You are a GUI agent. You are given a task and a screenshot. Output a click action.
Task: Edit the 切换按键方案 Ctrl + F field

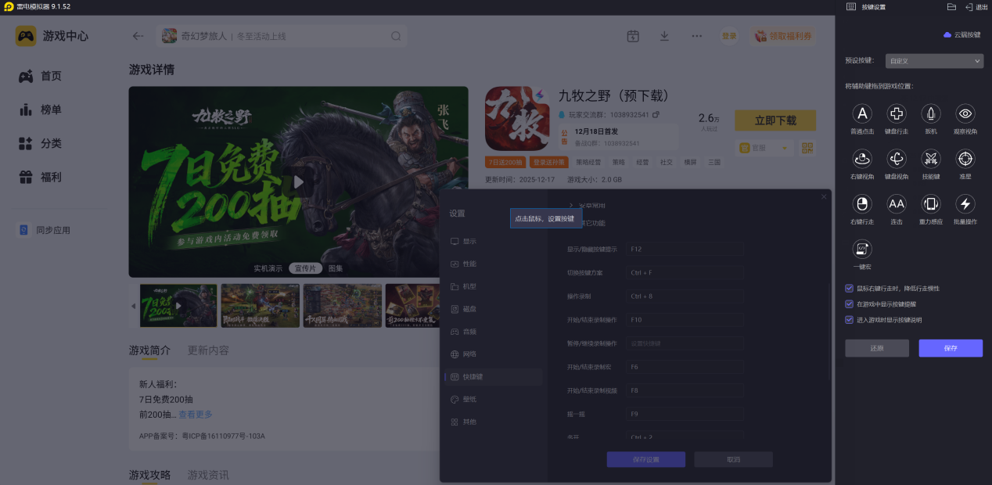tap(685, 272)
